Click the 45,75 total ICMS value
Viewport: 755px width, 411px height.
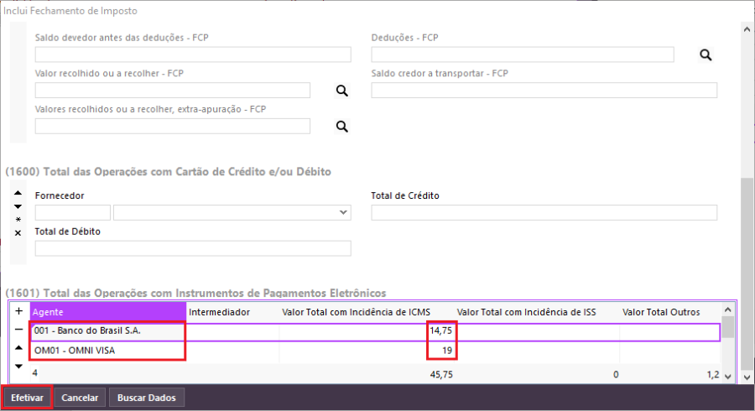[441, 374]
